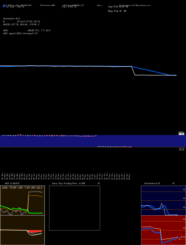Click the 'Stochastics & R' panel title

point(152,183)
